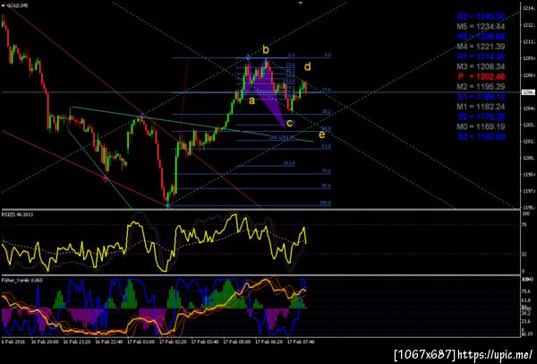The height and width of the screenshot is (364, 537).
Task: Click the RSI level 32 scale label
Action: coord(523,255)
